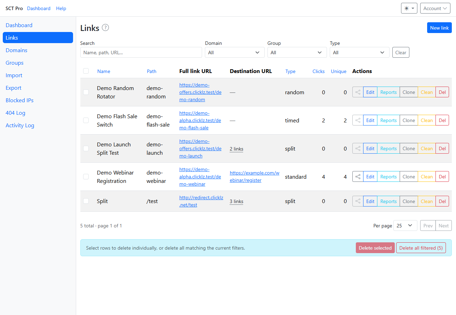This screenshot has width=456, height=315.
Task: Open the 3 links destination for Split
Action: point(237,201)
